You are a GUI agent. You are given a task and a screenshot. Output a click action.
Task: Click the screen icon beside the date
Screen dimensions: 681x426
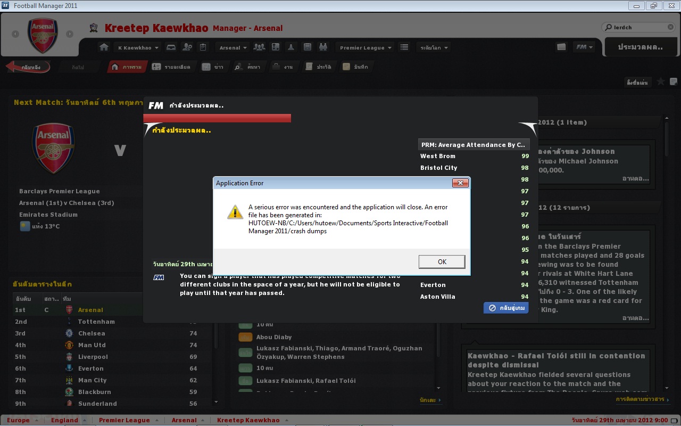pos(675,420)
